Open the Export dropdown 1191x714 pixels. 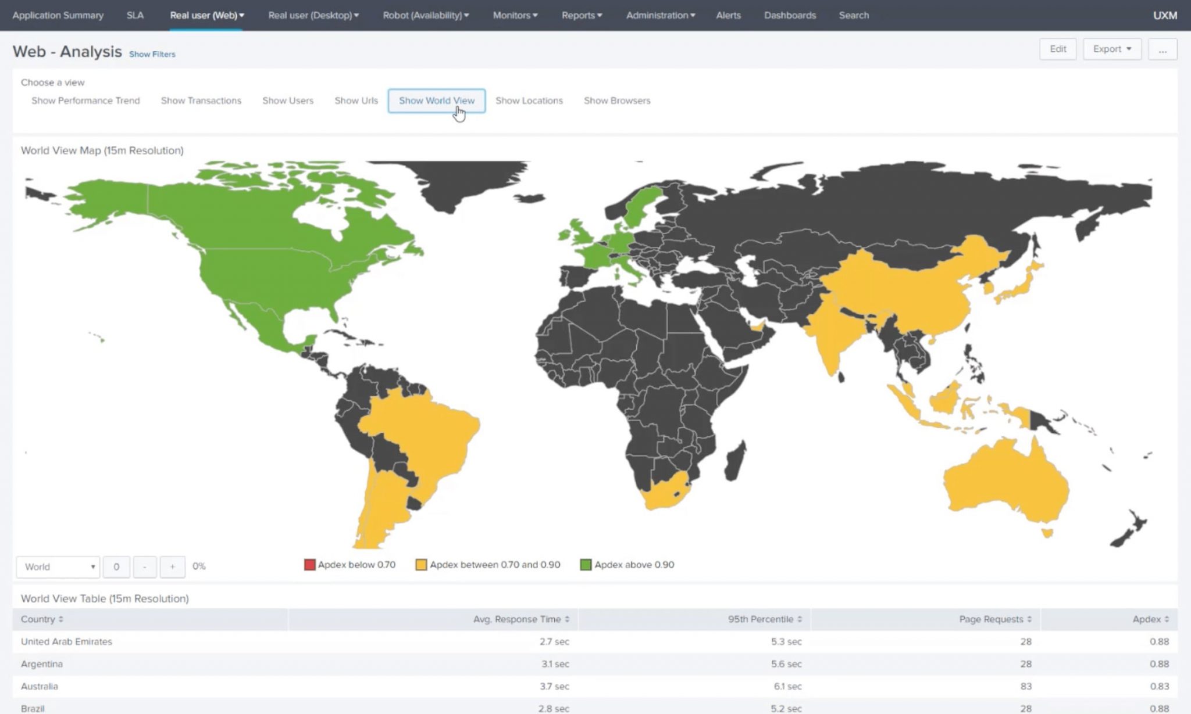click(x=1111, y=49)
